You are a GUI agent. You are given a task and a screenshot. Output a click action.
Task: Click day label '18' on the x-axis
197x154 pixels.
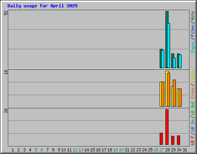click(110, 150)
